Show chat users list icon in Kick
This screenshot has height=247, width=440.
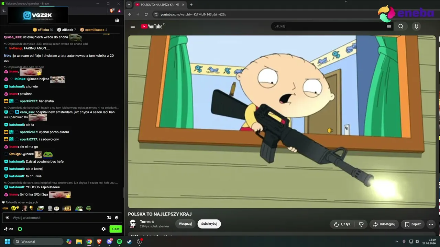[117, 20]
